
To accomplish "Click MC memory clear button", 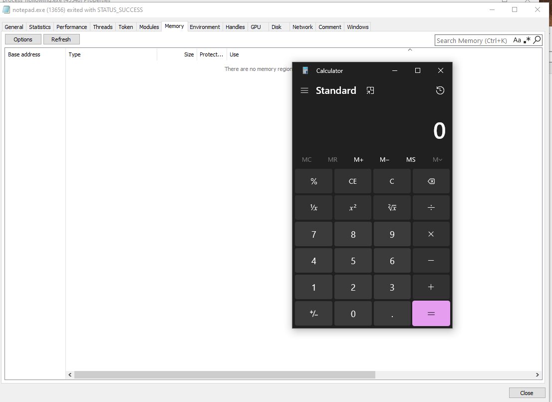I will click(x=306, y=160).
